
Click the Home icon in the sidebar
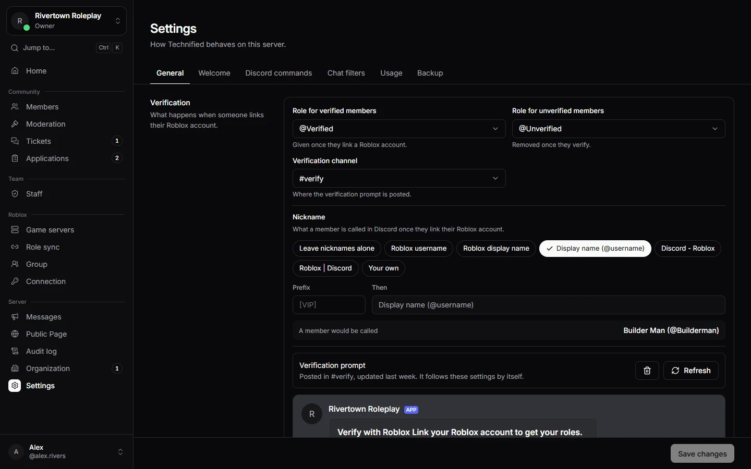[x=15, y=71]
